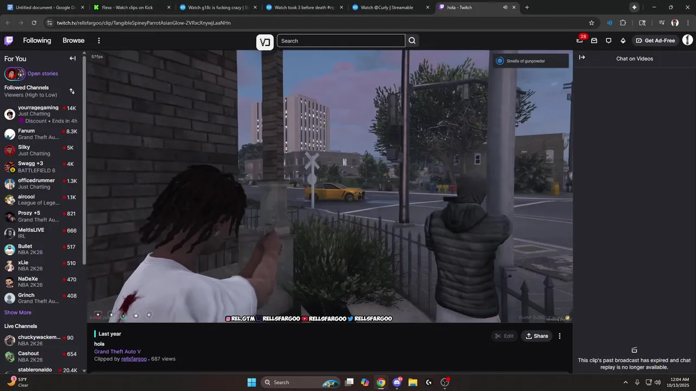Open the Twitch whispers inbox icon
Viewport: 696px width, 391px height.
tap(594, 41)
